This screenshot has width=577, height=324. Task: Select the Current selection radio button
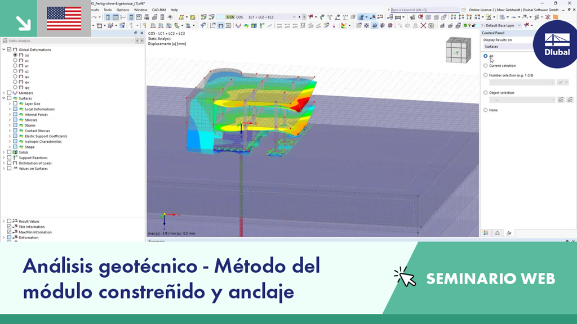tap(485, 66)
